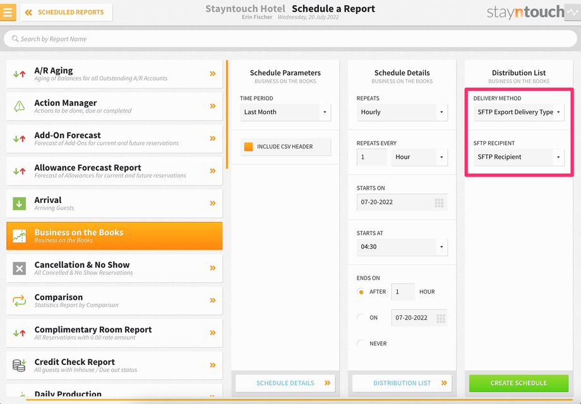The image size is (581, 404).
Task: Click the Action Manager warning triangle icon
Action: pyautogui.click(x=20, y=106)
